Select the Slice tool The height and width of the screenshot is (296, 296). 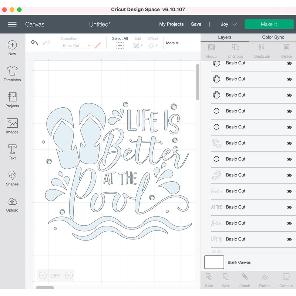209,279
